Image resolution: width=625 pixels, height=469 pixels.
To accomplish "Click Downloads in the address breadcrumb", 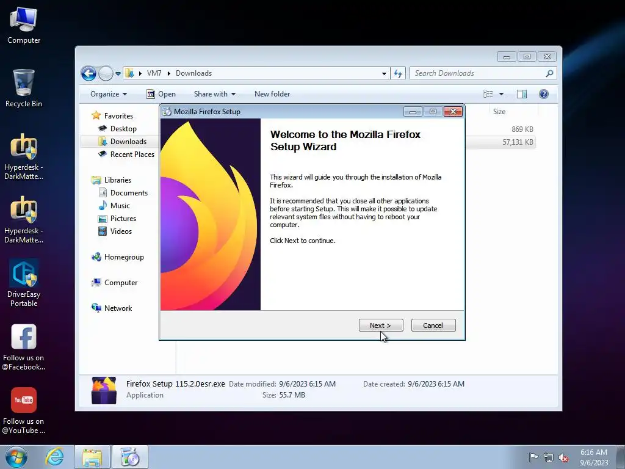I will tap(193, 73).
